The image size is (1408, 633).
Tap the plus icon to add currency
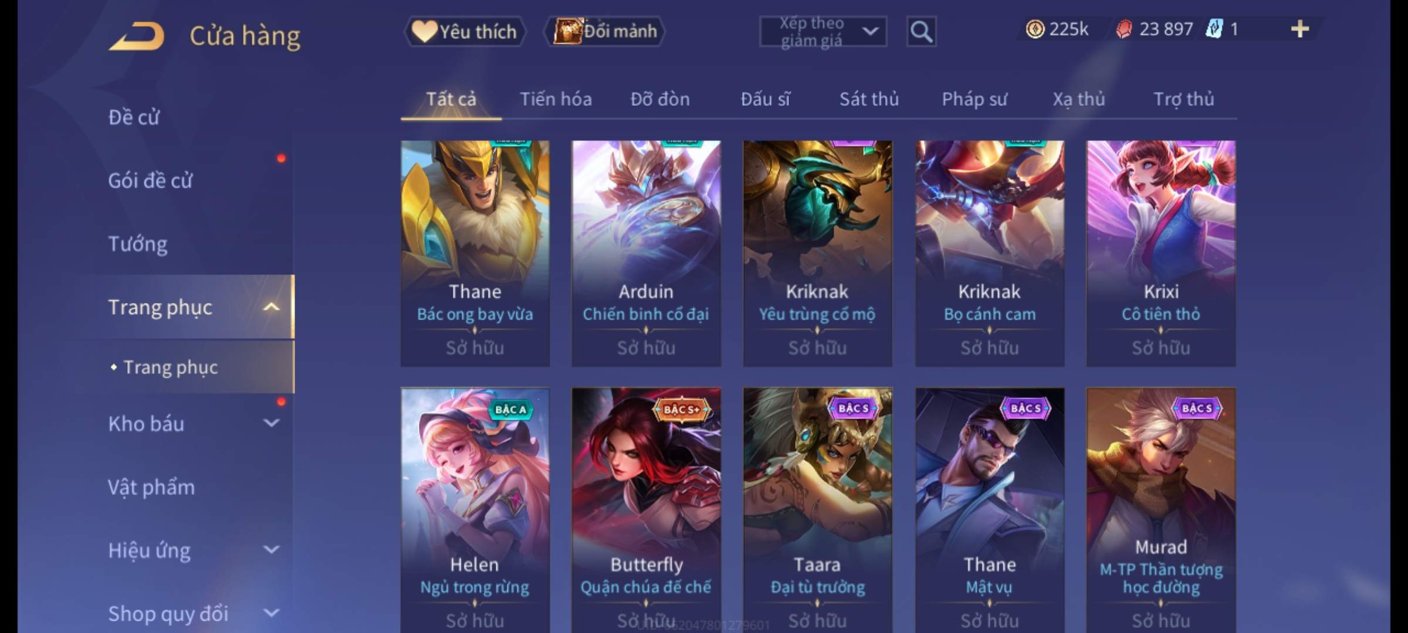click(x=1300, y=29)
